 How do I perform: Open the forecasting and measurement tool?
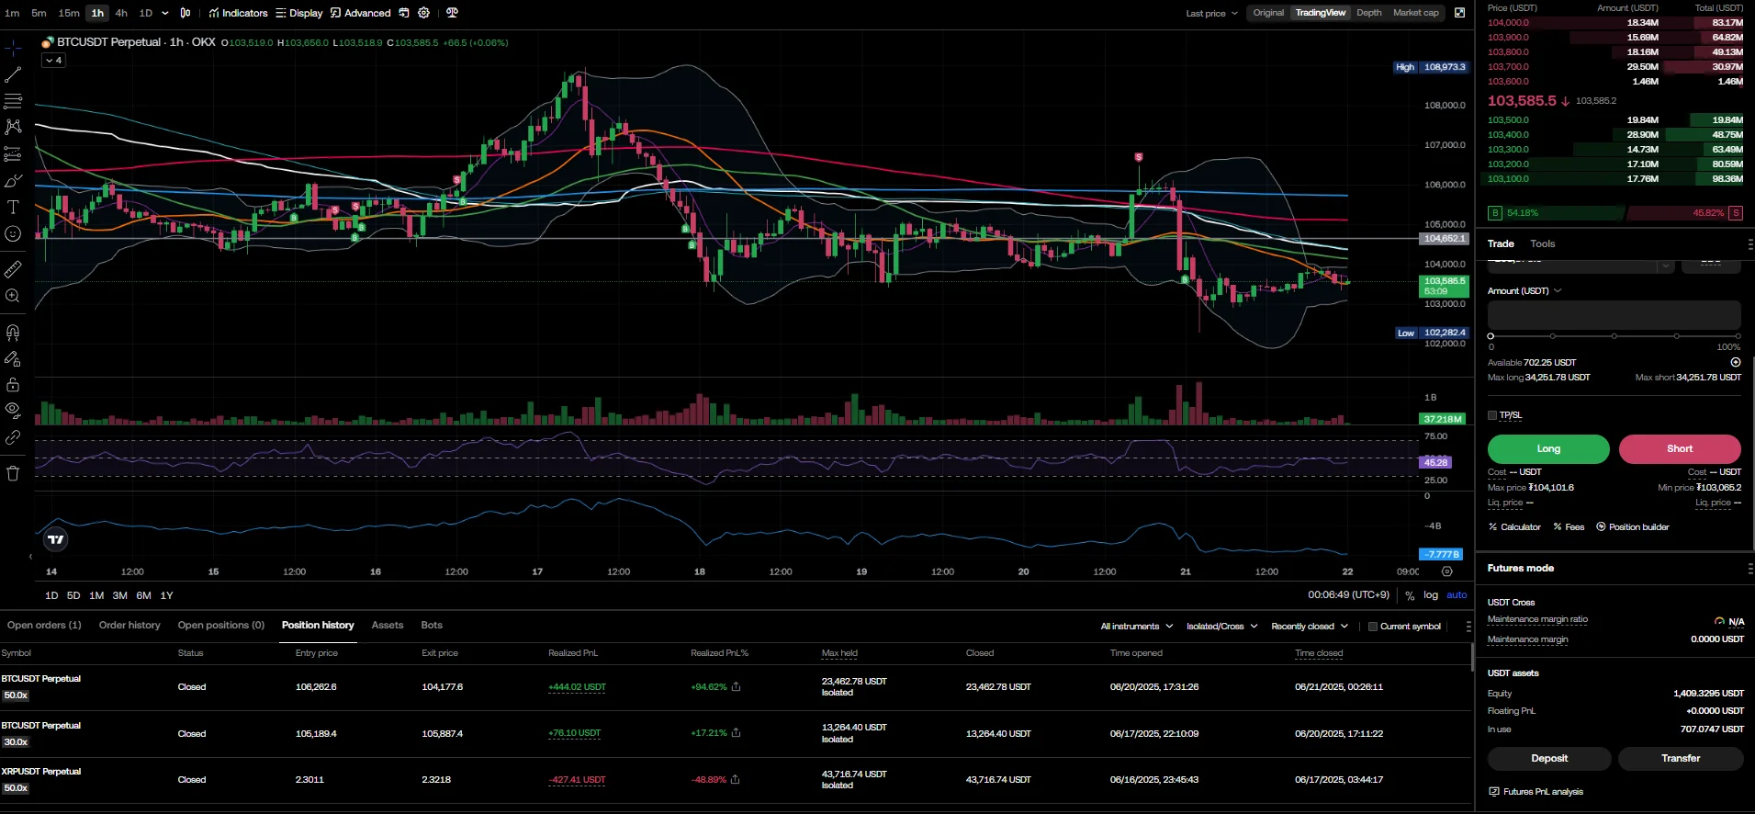[13, 153]
